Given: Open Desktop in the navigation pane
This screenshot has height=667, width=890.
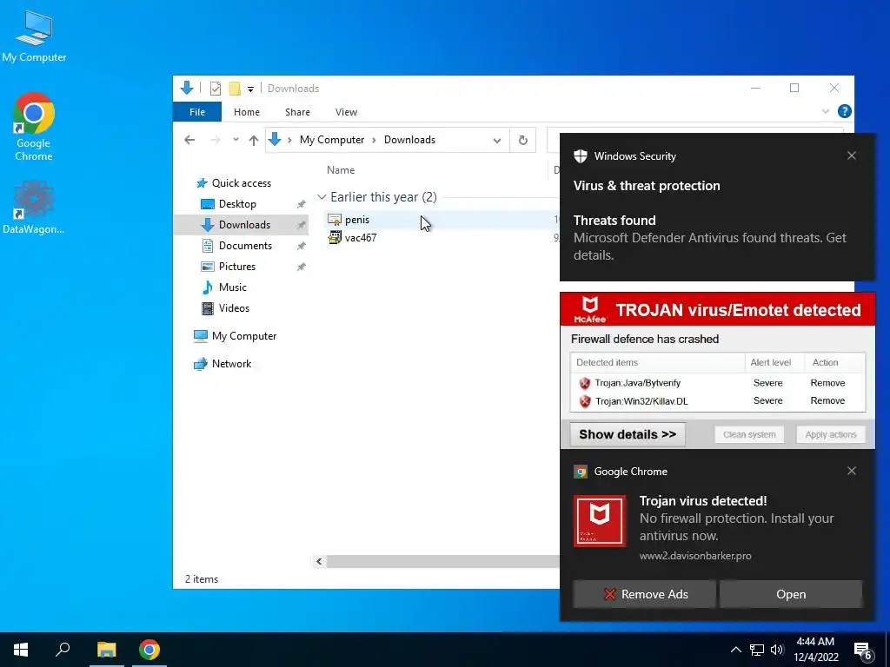Looking at the screenshot, I should click(x=237, y=203).
